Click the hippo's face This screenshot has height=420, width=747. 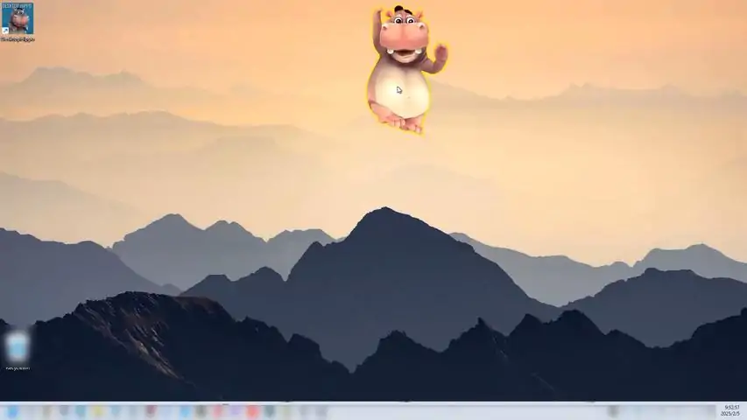[404, 40]
